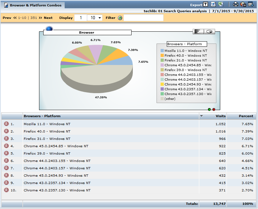Click the Filter text input box
This screenshot has width=258, height=209.
(x=143, y=18)
